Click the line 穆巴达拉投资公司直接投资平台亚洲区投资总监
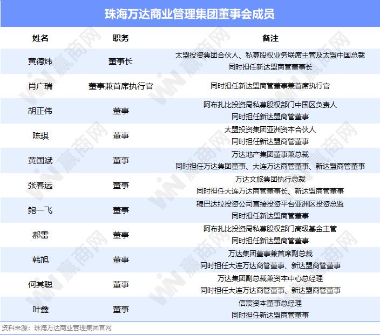Image resolution: width=380 pixels, height=335 pixels. pyautogui.click(x=270, y=204)
